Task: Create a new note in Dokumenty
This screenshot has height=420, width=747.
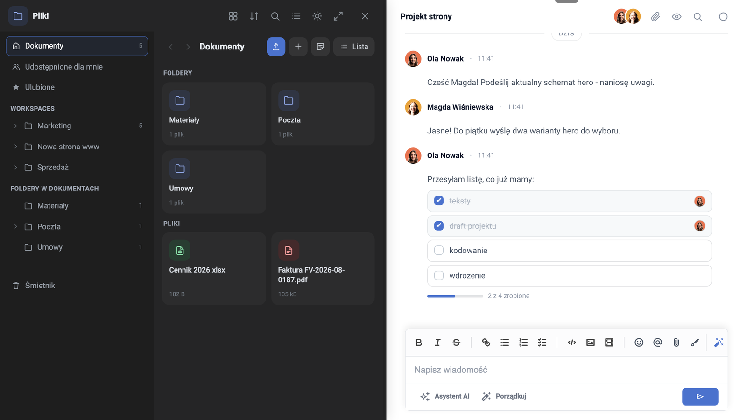Action: tap(320, 47)
